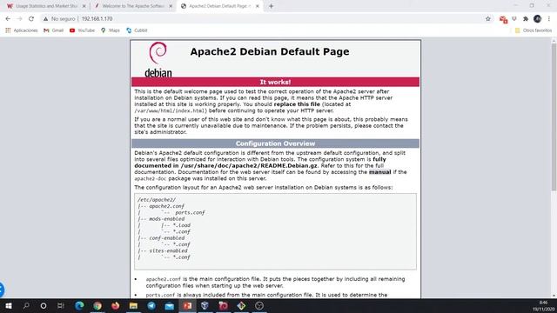The image size is (557, 313).
Task: Open a new browser tab
Action: pyautogui.click(x=271, y=6)
